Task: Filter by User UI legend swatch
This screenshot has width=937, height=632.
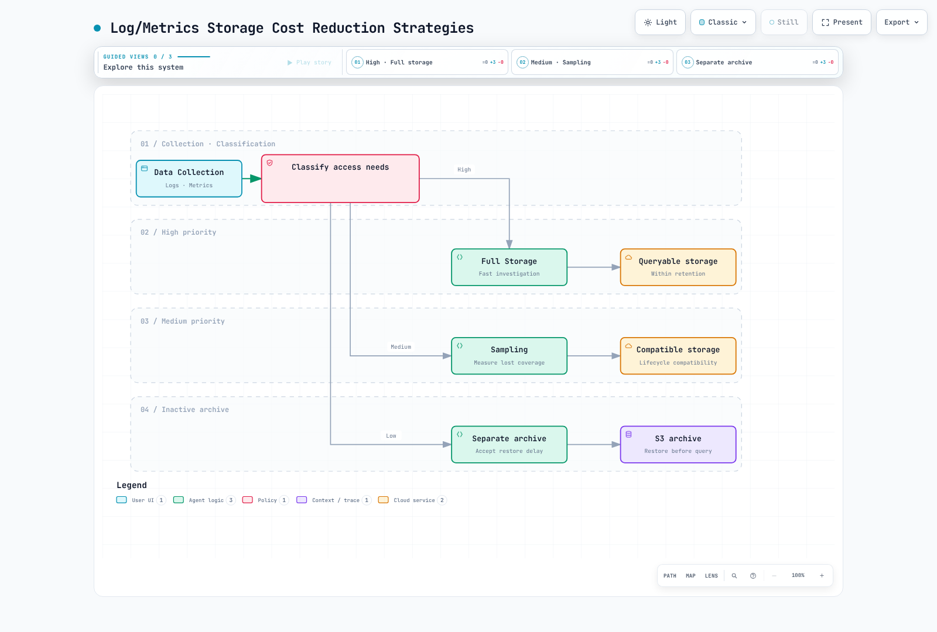Action: click(121, 500)
